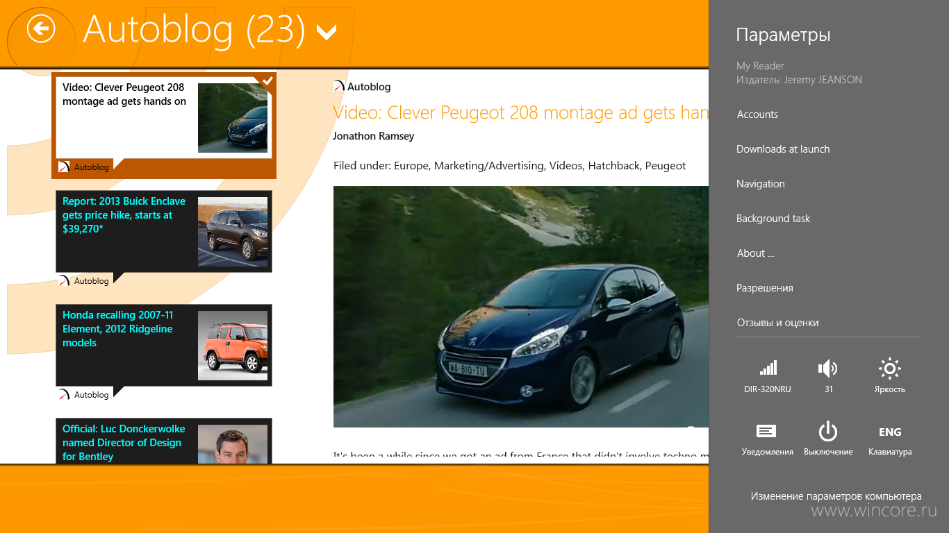Viewport: 949px width, 533px height.
Task: Switch the ENG Клавиатура keyboard layout
Action: tap(889, 439)
